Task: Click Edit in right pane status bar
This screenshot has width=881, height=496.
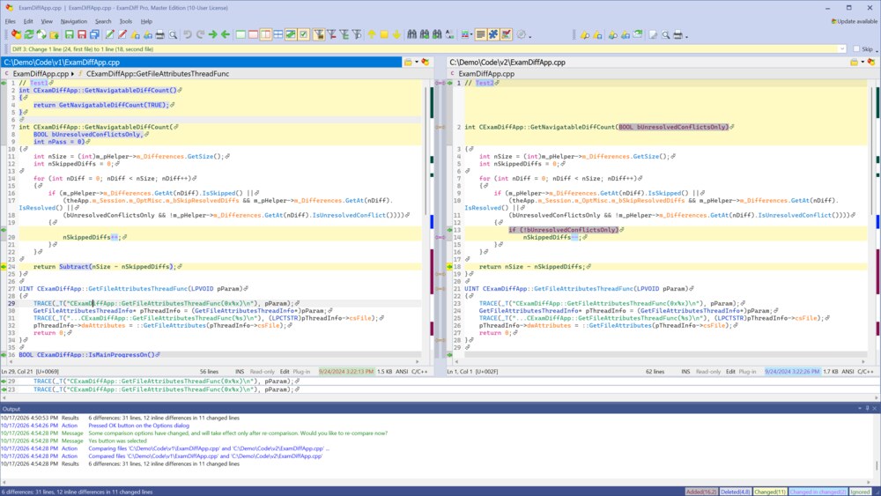Action: point(730,371)
